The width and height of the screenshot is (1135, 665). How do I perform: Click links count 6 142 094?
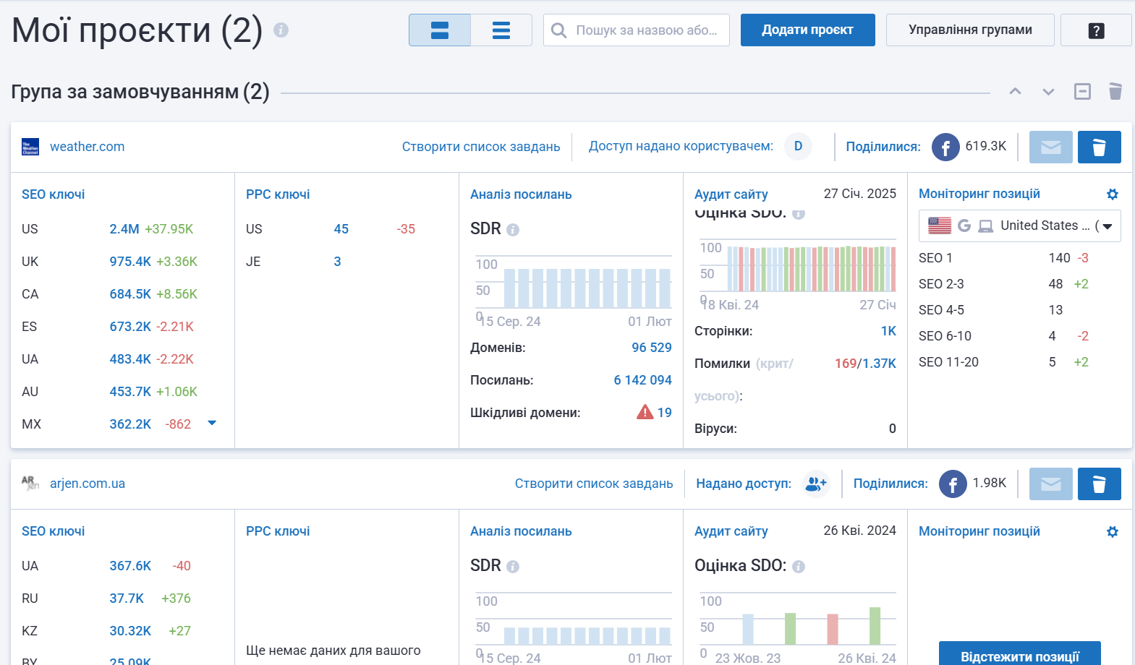[x=643, y=380]
